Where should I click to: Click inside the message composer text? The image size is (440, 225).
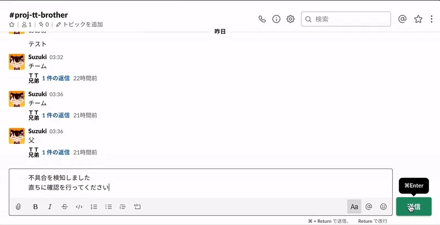click(x=201, y=183)
